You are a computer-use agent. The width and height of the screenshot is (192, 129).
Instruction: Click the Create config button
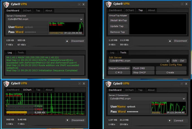(x=171, y=73)
